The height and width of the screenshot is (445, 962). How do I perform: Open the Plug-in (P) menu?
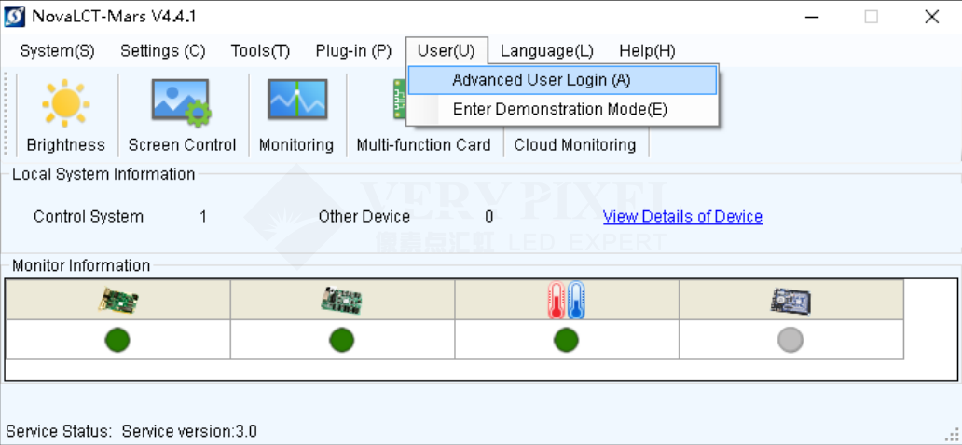pyautogui.click(x=353, y=51)
